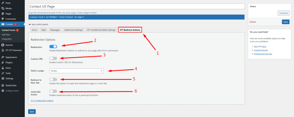Image resolution: width=294 pixels, height=117 pixels.
Task: Open Comments using the speech bubble icon
Action: [3, 19]
